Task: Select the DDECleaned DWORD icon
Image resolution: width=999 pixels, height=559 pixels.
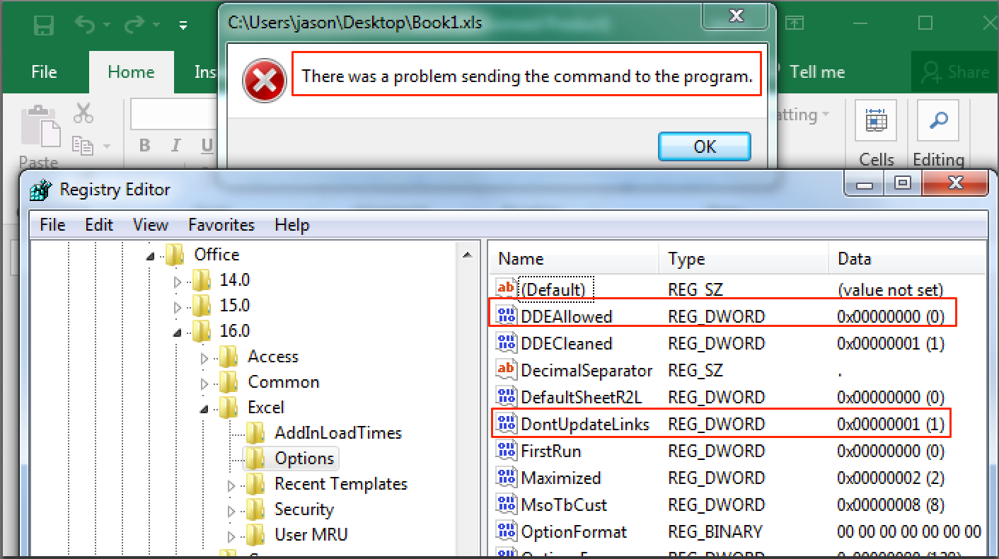Action: 506,342
